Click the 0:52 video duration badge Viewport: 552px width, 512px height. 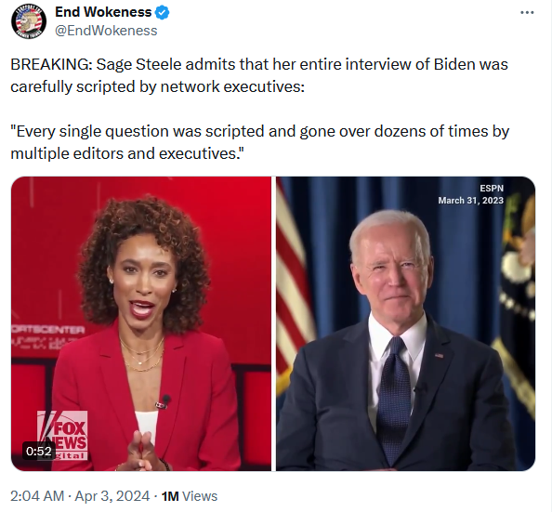(x=39, y=451)
